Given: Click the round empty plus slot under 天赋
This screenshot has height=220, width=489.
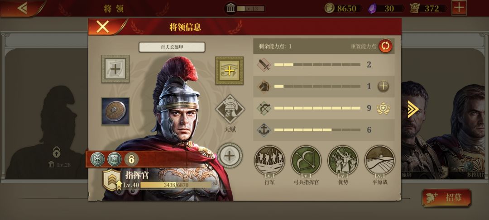Looking at the screenshot, I should pos(230,155).
